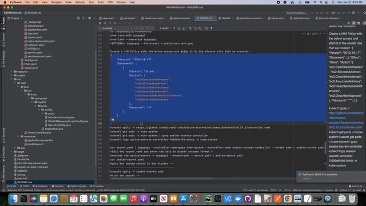Click the expand-all icon in Project panel header
This screenshot has width=366, height=206.
tap(83, 18)
